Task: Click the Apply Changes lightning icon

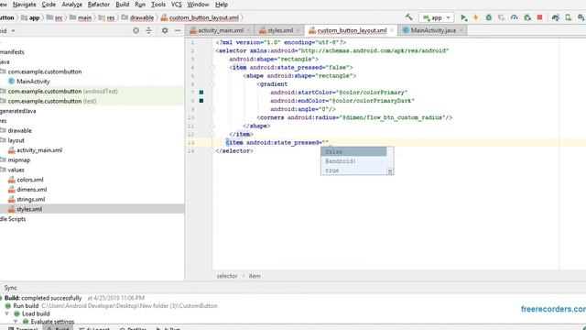Action: 476,17
